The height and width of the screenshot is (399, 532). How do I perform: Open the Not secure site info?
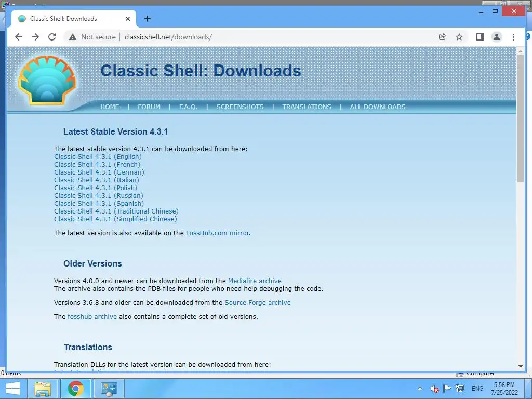click(x=92, y=37)
